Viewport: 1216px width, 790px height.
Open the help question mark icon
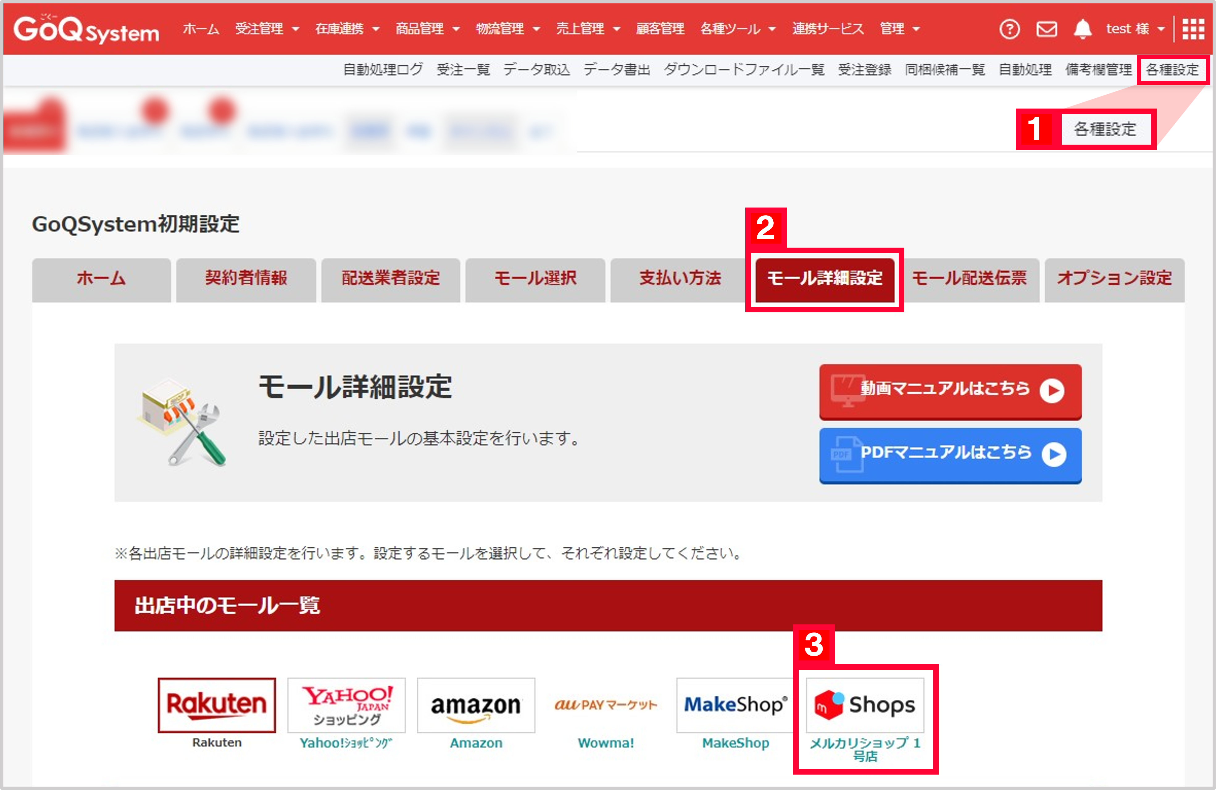click(1009, 29)
